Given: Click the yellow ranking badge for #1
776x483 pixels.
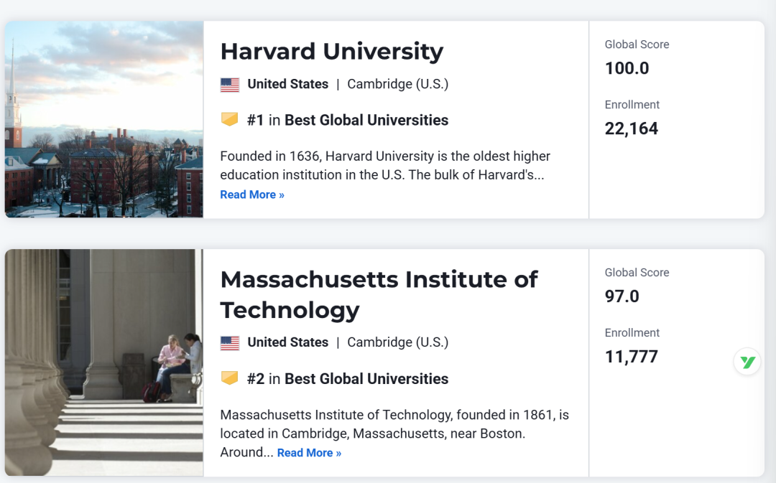Looking at the screenshot, I should tap(229, 119).
